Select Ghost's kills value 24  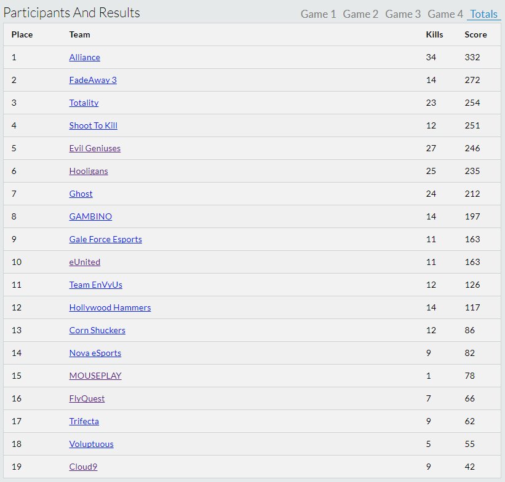(431, 194)
